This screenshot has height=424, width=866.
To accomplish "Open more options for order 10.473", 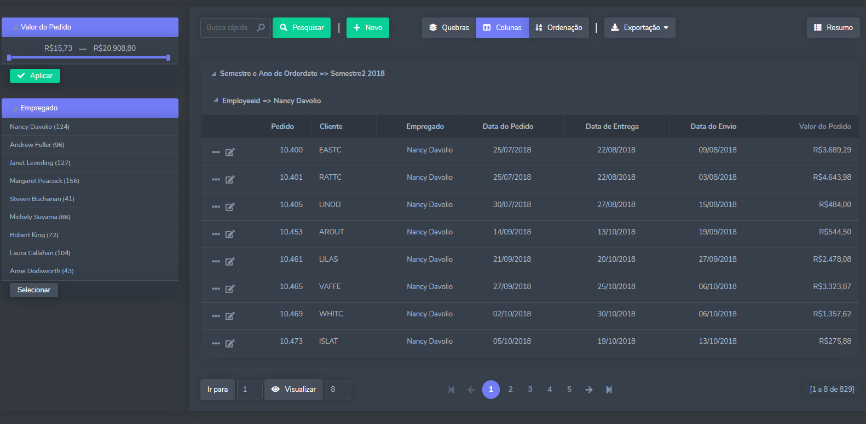I will tap(216, 343).
